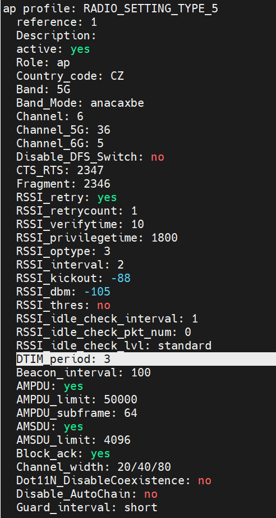This screenshot has height=518, width=276.
Task: Click the AMSDU_limit value 4096
Action: pyautogui.click(x=117, y=440)
